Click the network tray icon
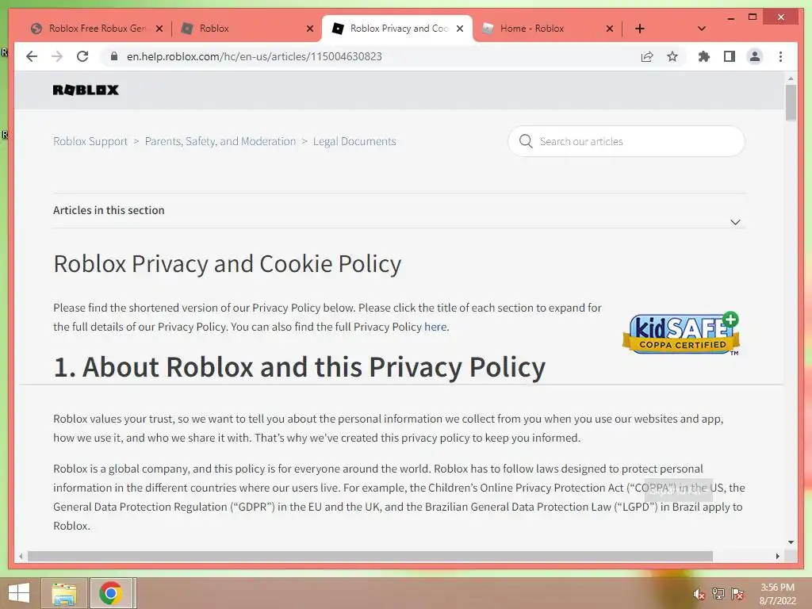Image resolution: width=812 pixels, height=609 pixels. click(x=718, y=594)
